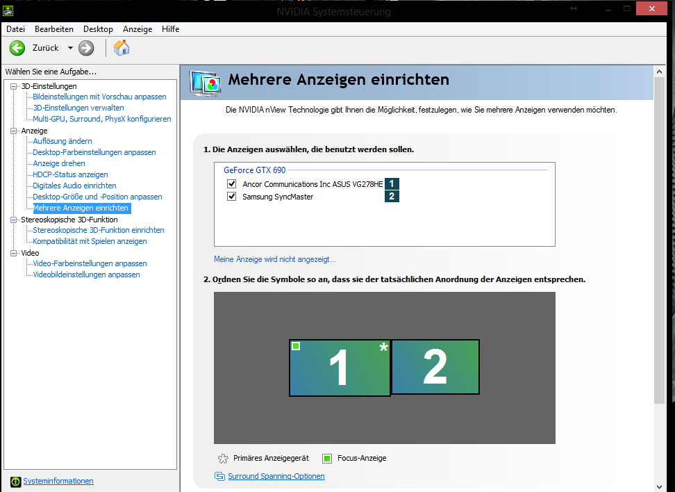Open Videobildeinstellungen anpassen
This screenshot has width=675, height=492.
click(x=86, y=274)
